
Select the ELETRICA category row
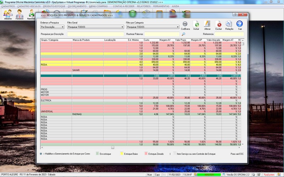(x=56, y=101)
